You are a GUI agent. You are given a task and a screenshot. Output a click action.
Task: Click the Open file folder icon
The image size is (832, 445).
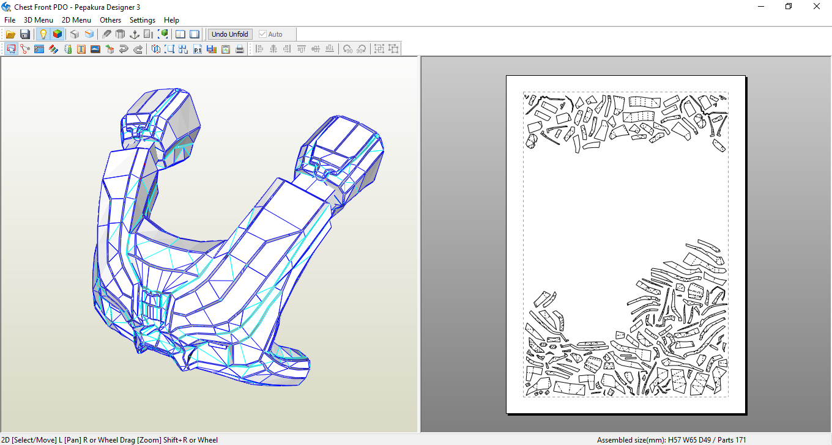(x=10, y=34)
